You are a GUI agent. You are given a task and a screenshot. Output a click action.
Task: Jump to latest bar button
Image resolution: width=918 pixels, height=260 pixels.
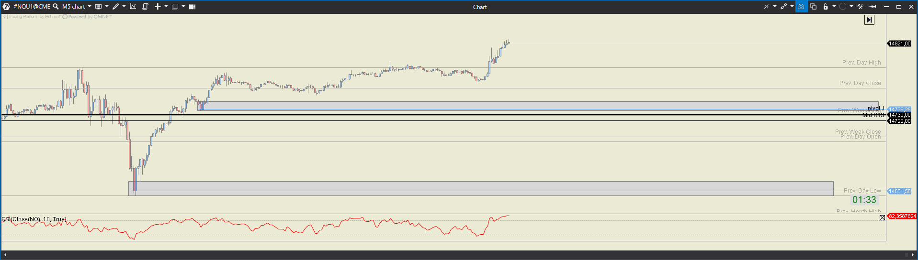click(x=869, y=20)
